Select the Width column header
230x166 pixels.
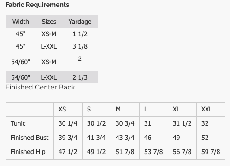click(21, 22)
